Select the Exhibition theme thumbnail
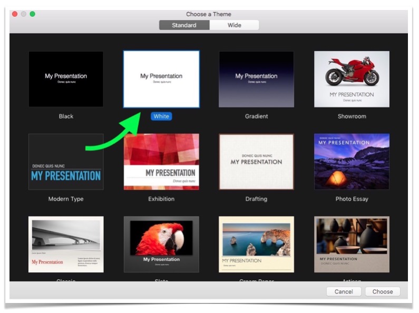 [161, 162]
